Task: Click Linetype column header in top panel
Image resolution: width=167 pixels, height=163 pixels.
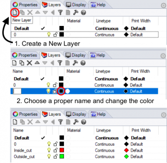Action: [x=104, y=21]
